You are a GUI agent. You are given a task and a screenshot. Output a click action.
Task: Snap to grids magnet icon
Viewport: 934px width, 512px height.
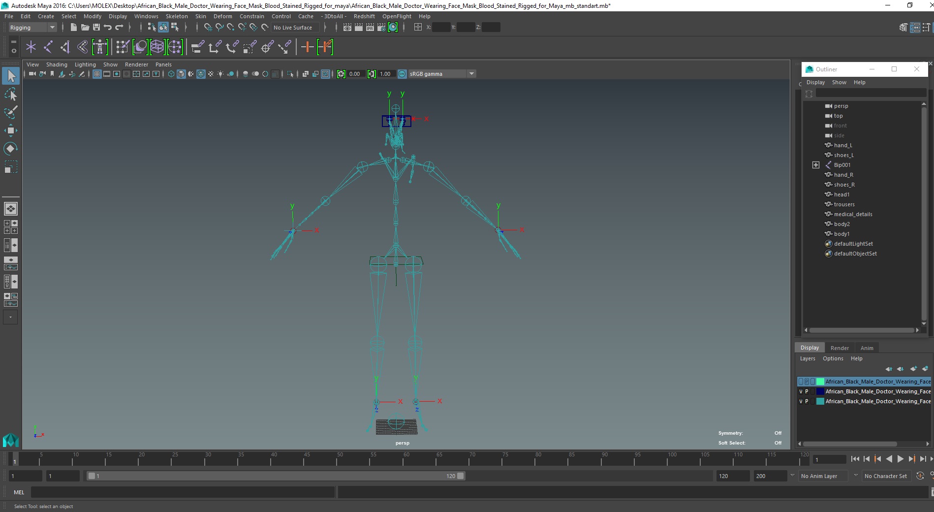pos(208,28)
